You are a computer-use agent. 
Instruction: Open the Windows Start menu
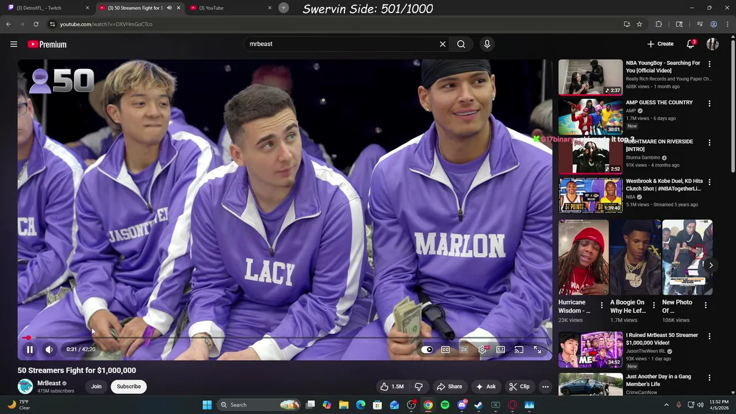(207, 405)
